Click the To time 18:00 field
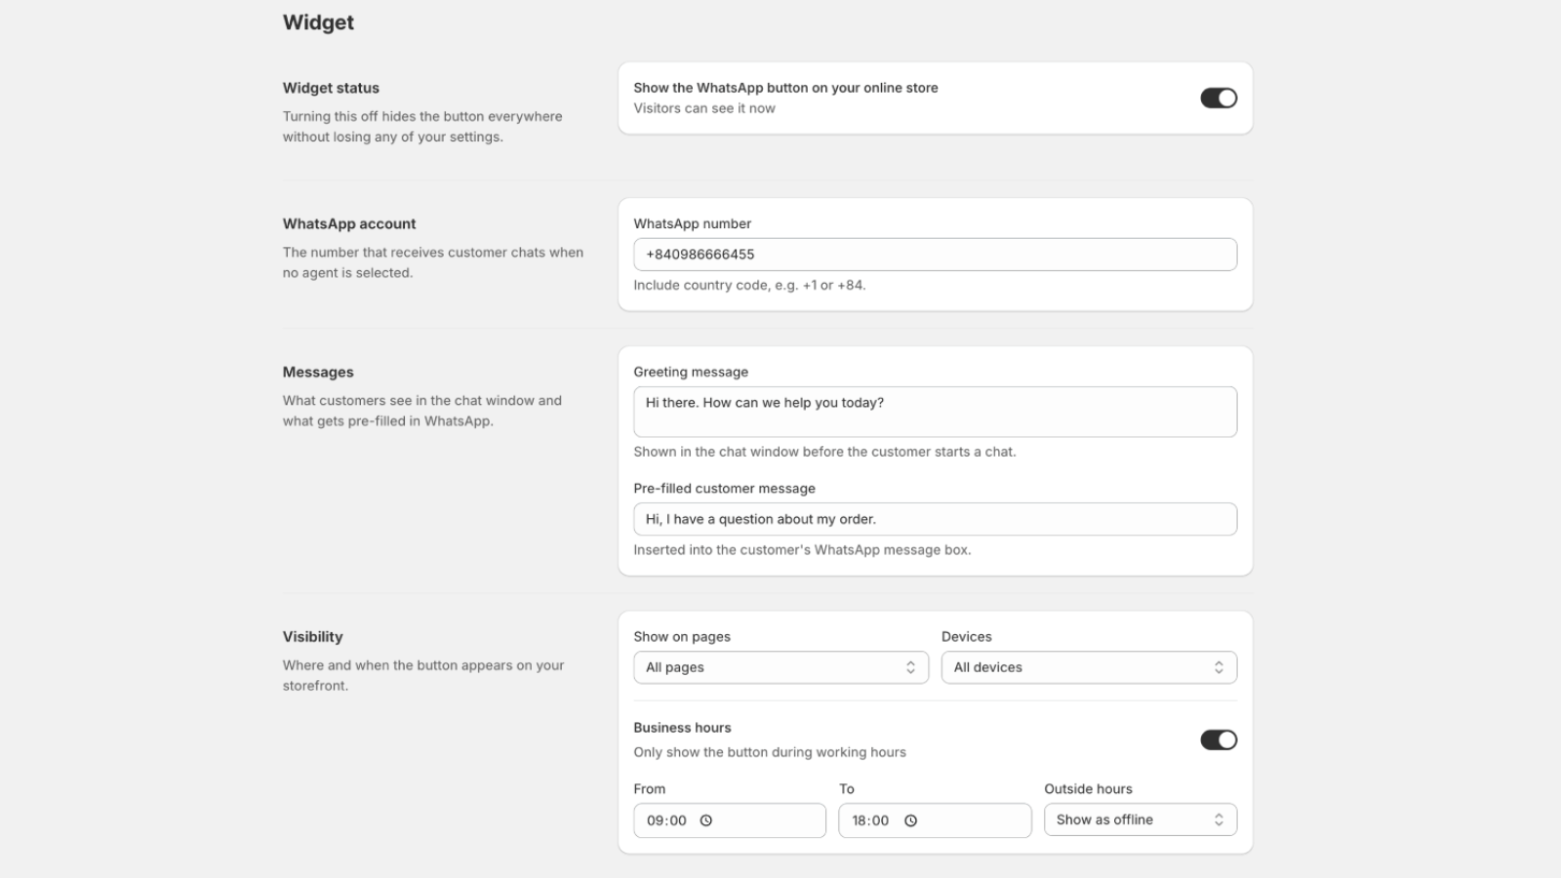Screen dimensions: 1561x878 click(x=935, y=820)
